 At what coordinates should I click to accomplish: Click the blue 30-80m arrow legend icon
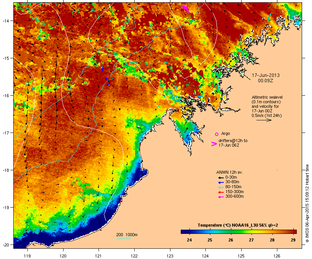pos(221,182)
